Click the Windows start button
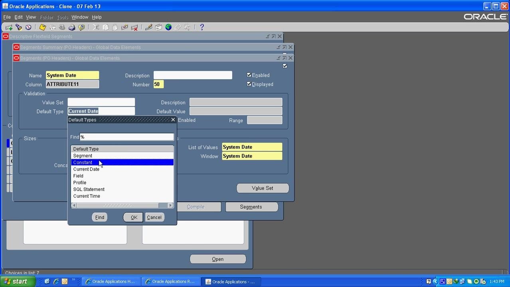This screenshot has width=510, height=287. (18, 281)
